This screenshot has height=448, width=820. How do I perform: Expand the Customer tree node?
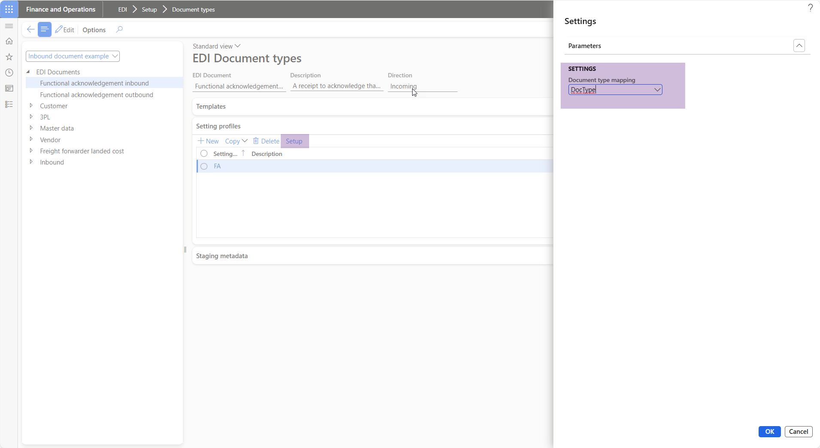point(31,106)
